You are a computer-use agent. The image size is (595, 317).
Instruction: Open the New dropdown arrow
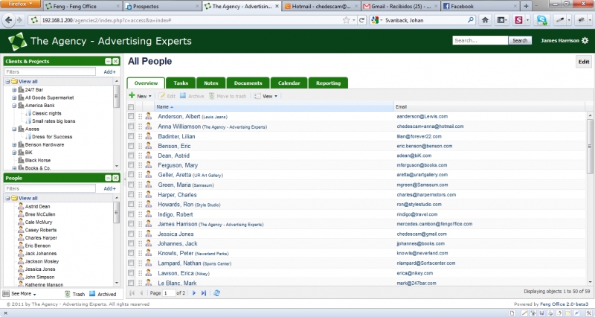click(150, 97)
